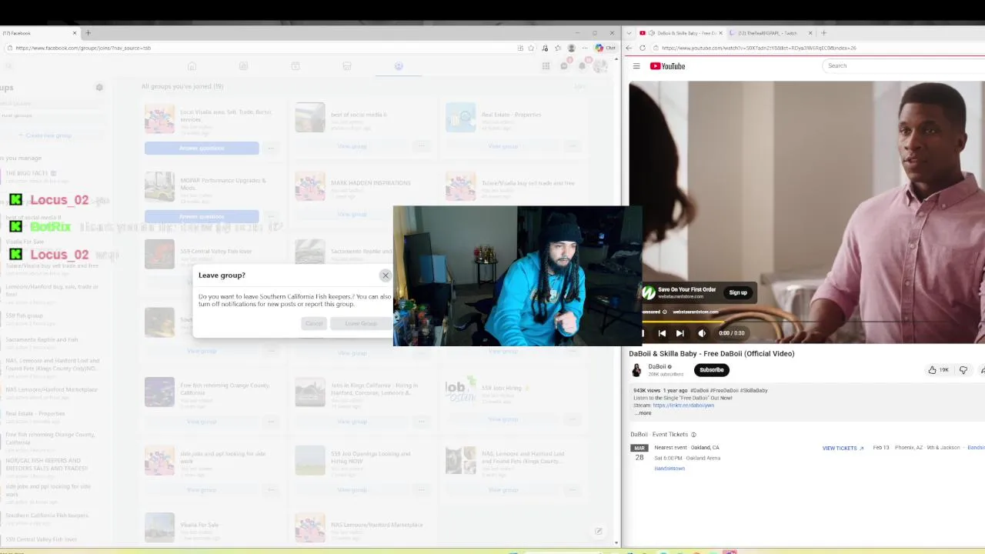Open Facebook Home icon in top navigation
The height and width of the screenshot is (554, 985).
click(x=192, y=66)
